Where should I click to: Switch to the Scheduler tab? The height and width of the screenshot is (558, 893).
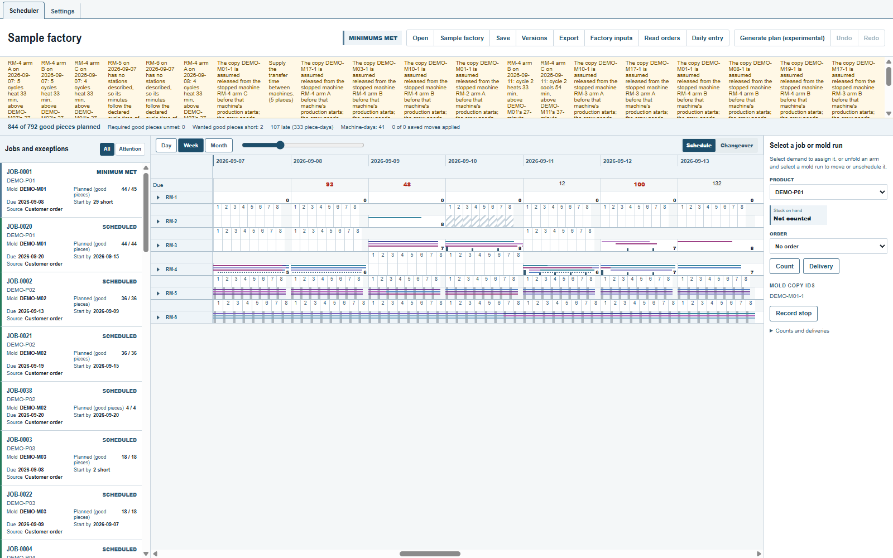(x=24, y=11)
